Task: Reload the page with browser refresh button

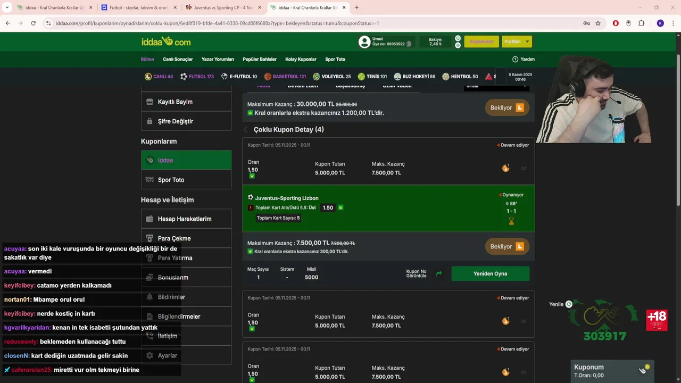Action: 33,23
